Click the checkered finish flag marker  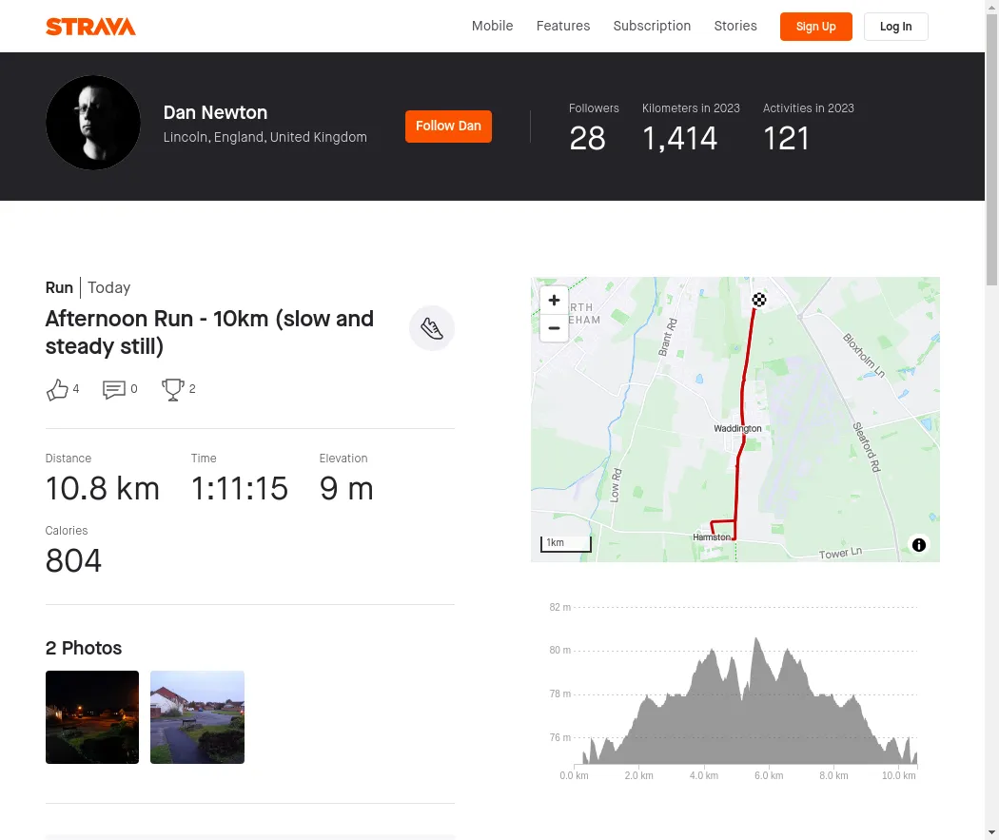click(x=759, y=301)
